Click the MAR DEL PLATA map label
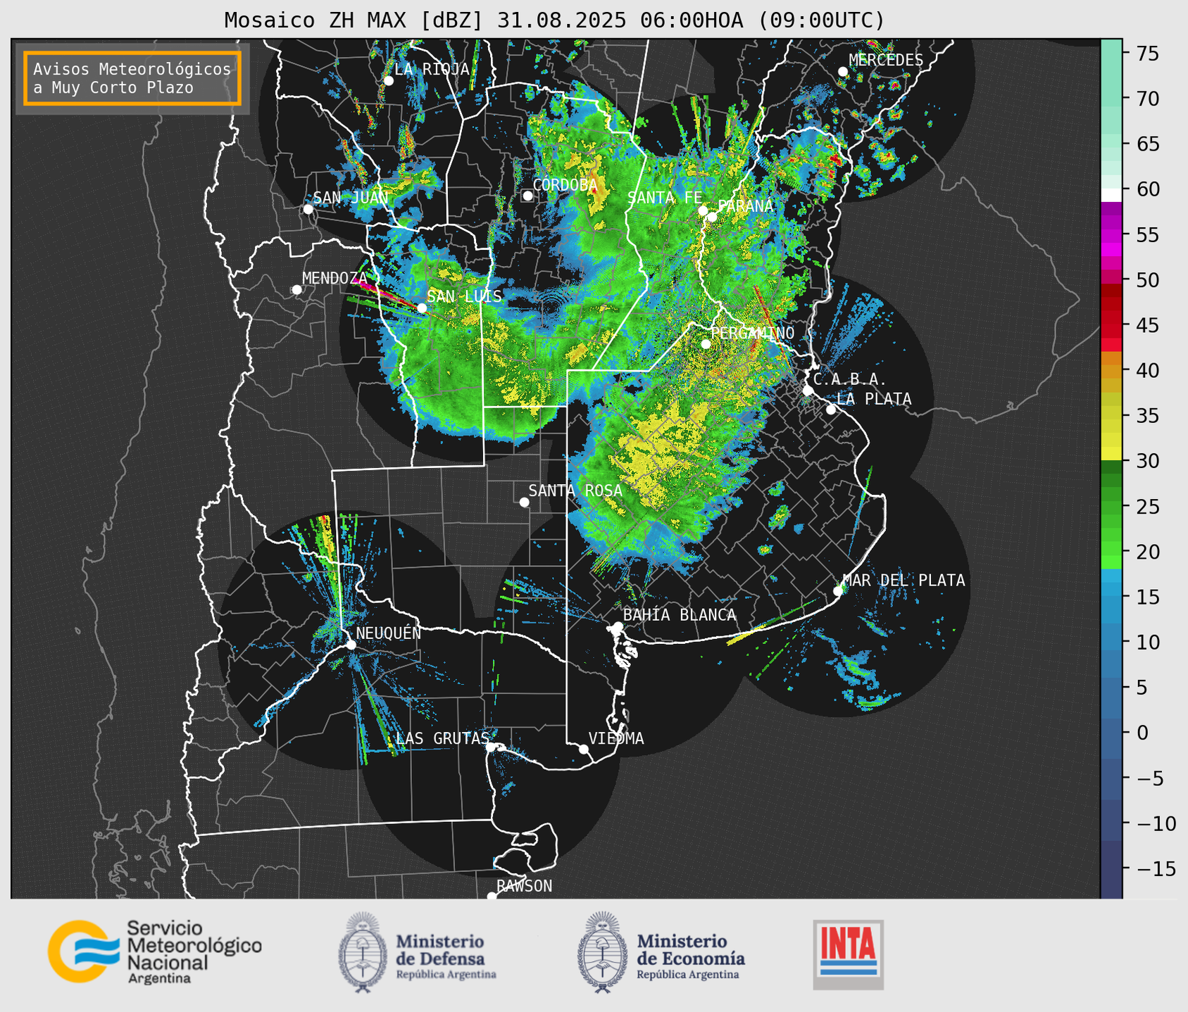Image resolution: width=1188 pixels, height=1012 pixels. 903,580
